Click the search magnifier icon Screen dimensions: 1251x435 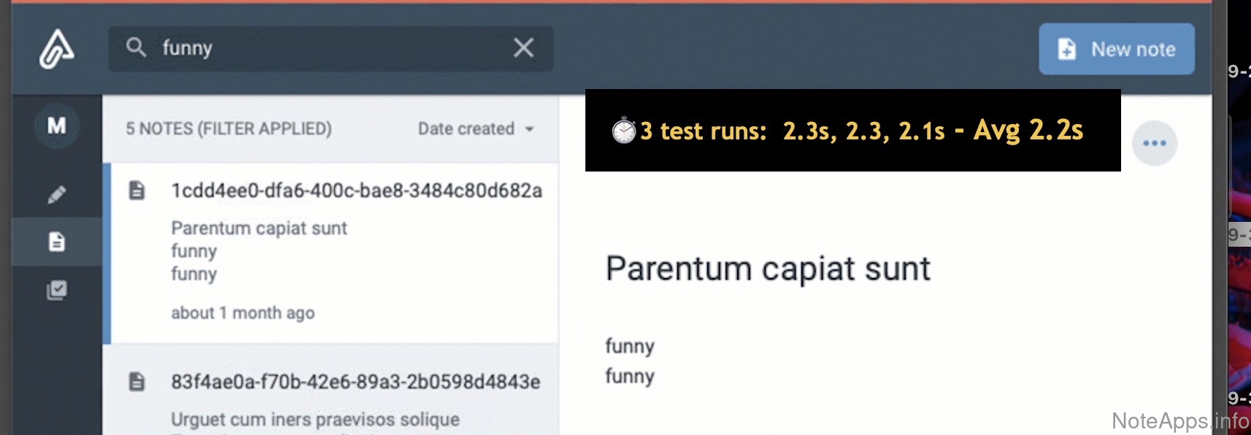136,48
